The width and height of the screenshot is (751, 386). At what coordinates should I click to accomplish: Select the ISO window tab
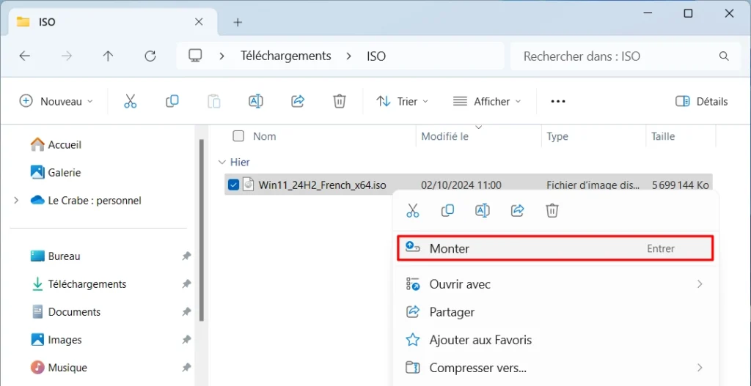coord(112,22)
